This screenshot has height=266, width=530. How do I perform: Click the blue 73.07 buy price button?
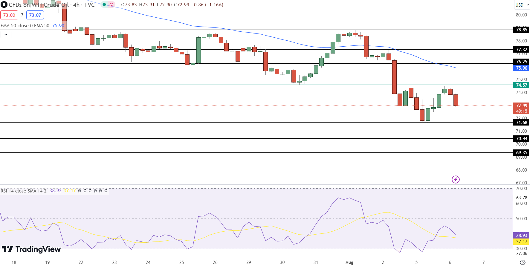[35, 15]
